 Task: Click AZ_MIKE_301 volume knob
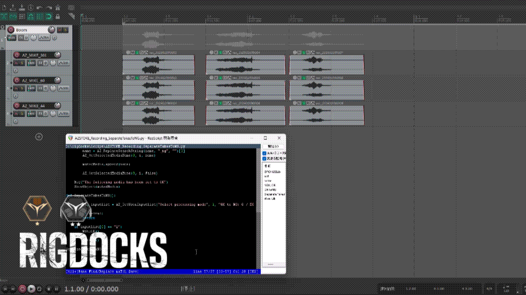click(58, 55)
